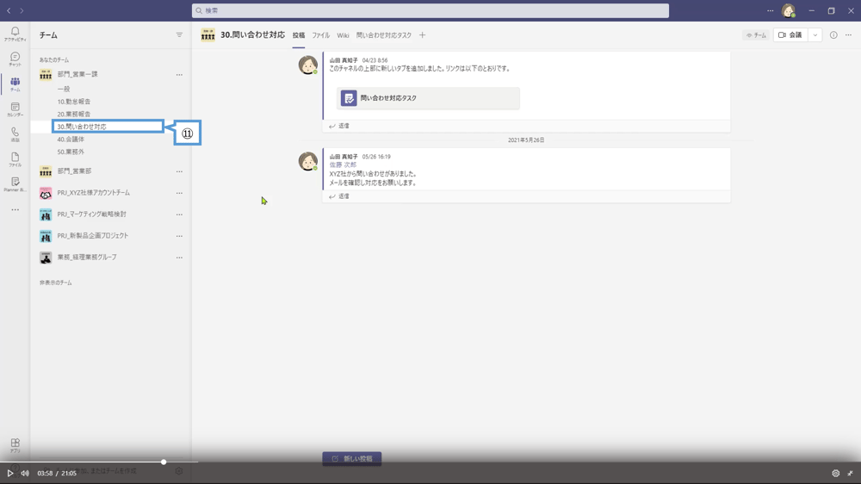Open more options for 部門_営業部 team
861x484 pixels.
click(x=179, y=171)
